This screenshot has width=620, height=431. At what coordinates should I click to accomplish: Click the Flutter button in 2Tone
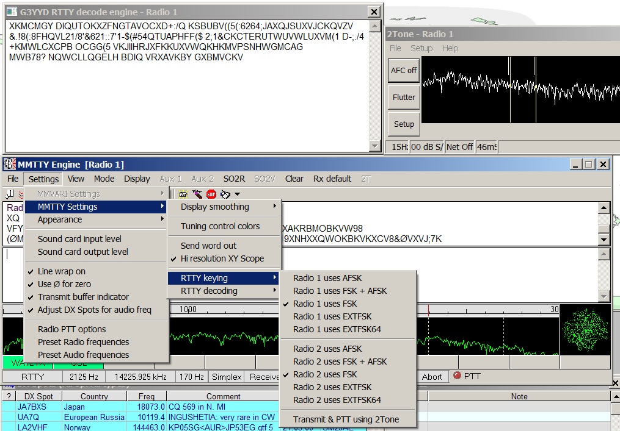(404, 97)
